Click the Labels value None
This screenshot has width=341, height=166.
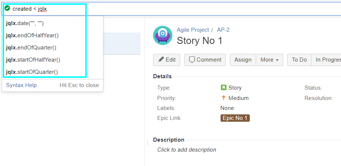tap(227, 108)
